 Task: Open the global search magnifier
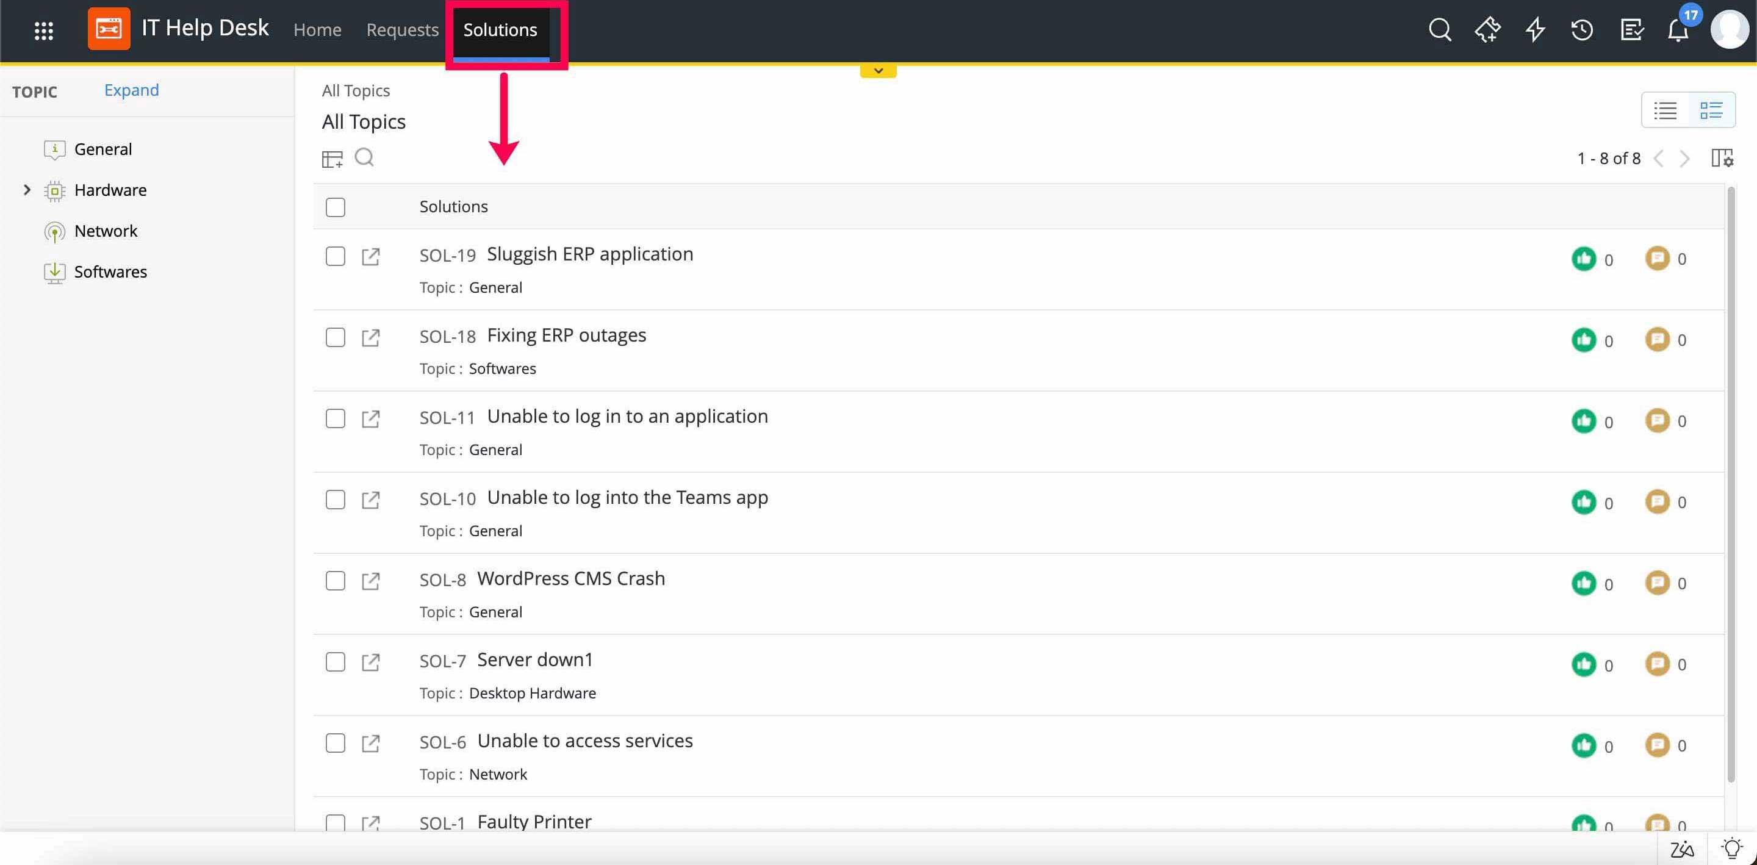click(x=1439, y=30)
